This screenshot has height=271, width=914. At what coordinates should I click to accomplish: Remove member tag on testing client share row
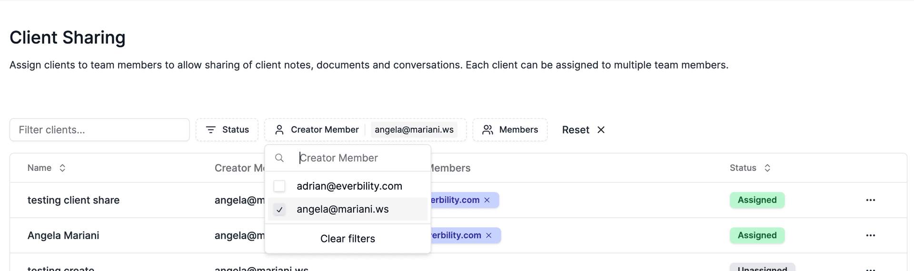click(x=487, y=200)
